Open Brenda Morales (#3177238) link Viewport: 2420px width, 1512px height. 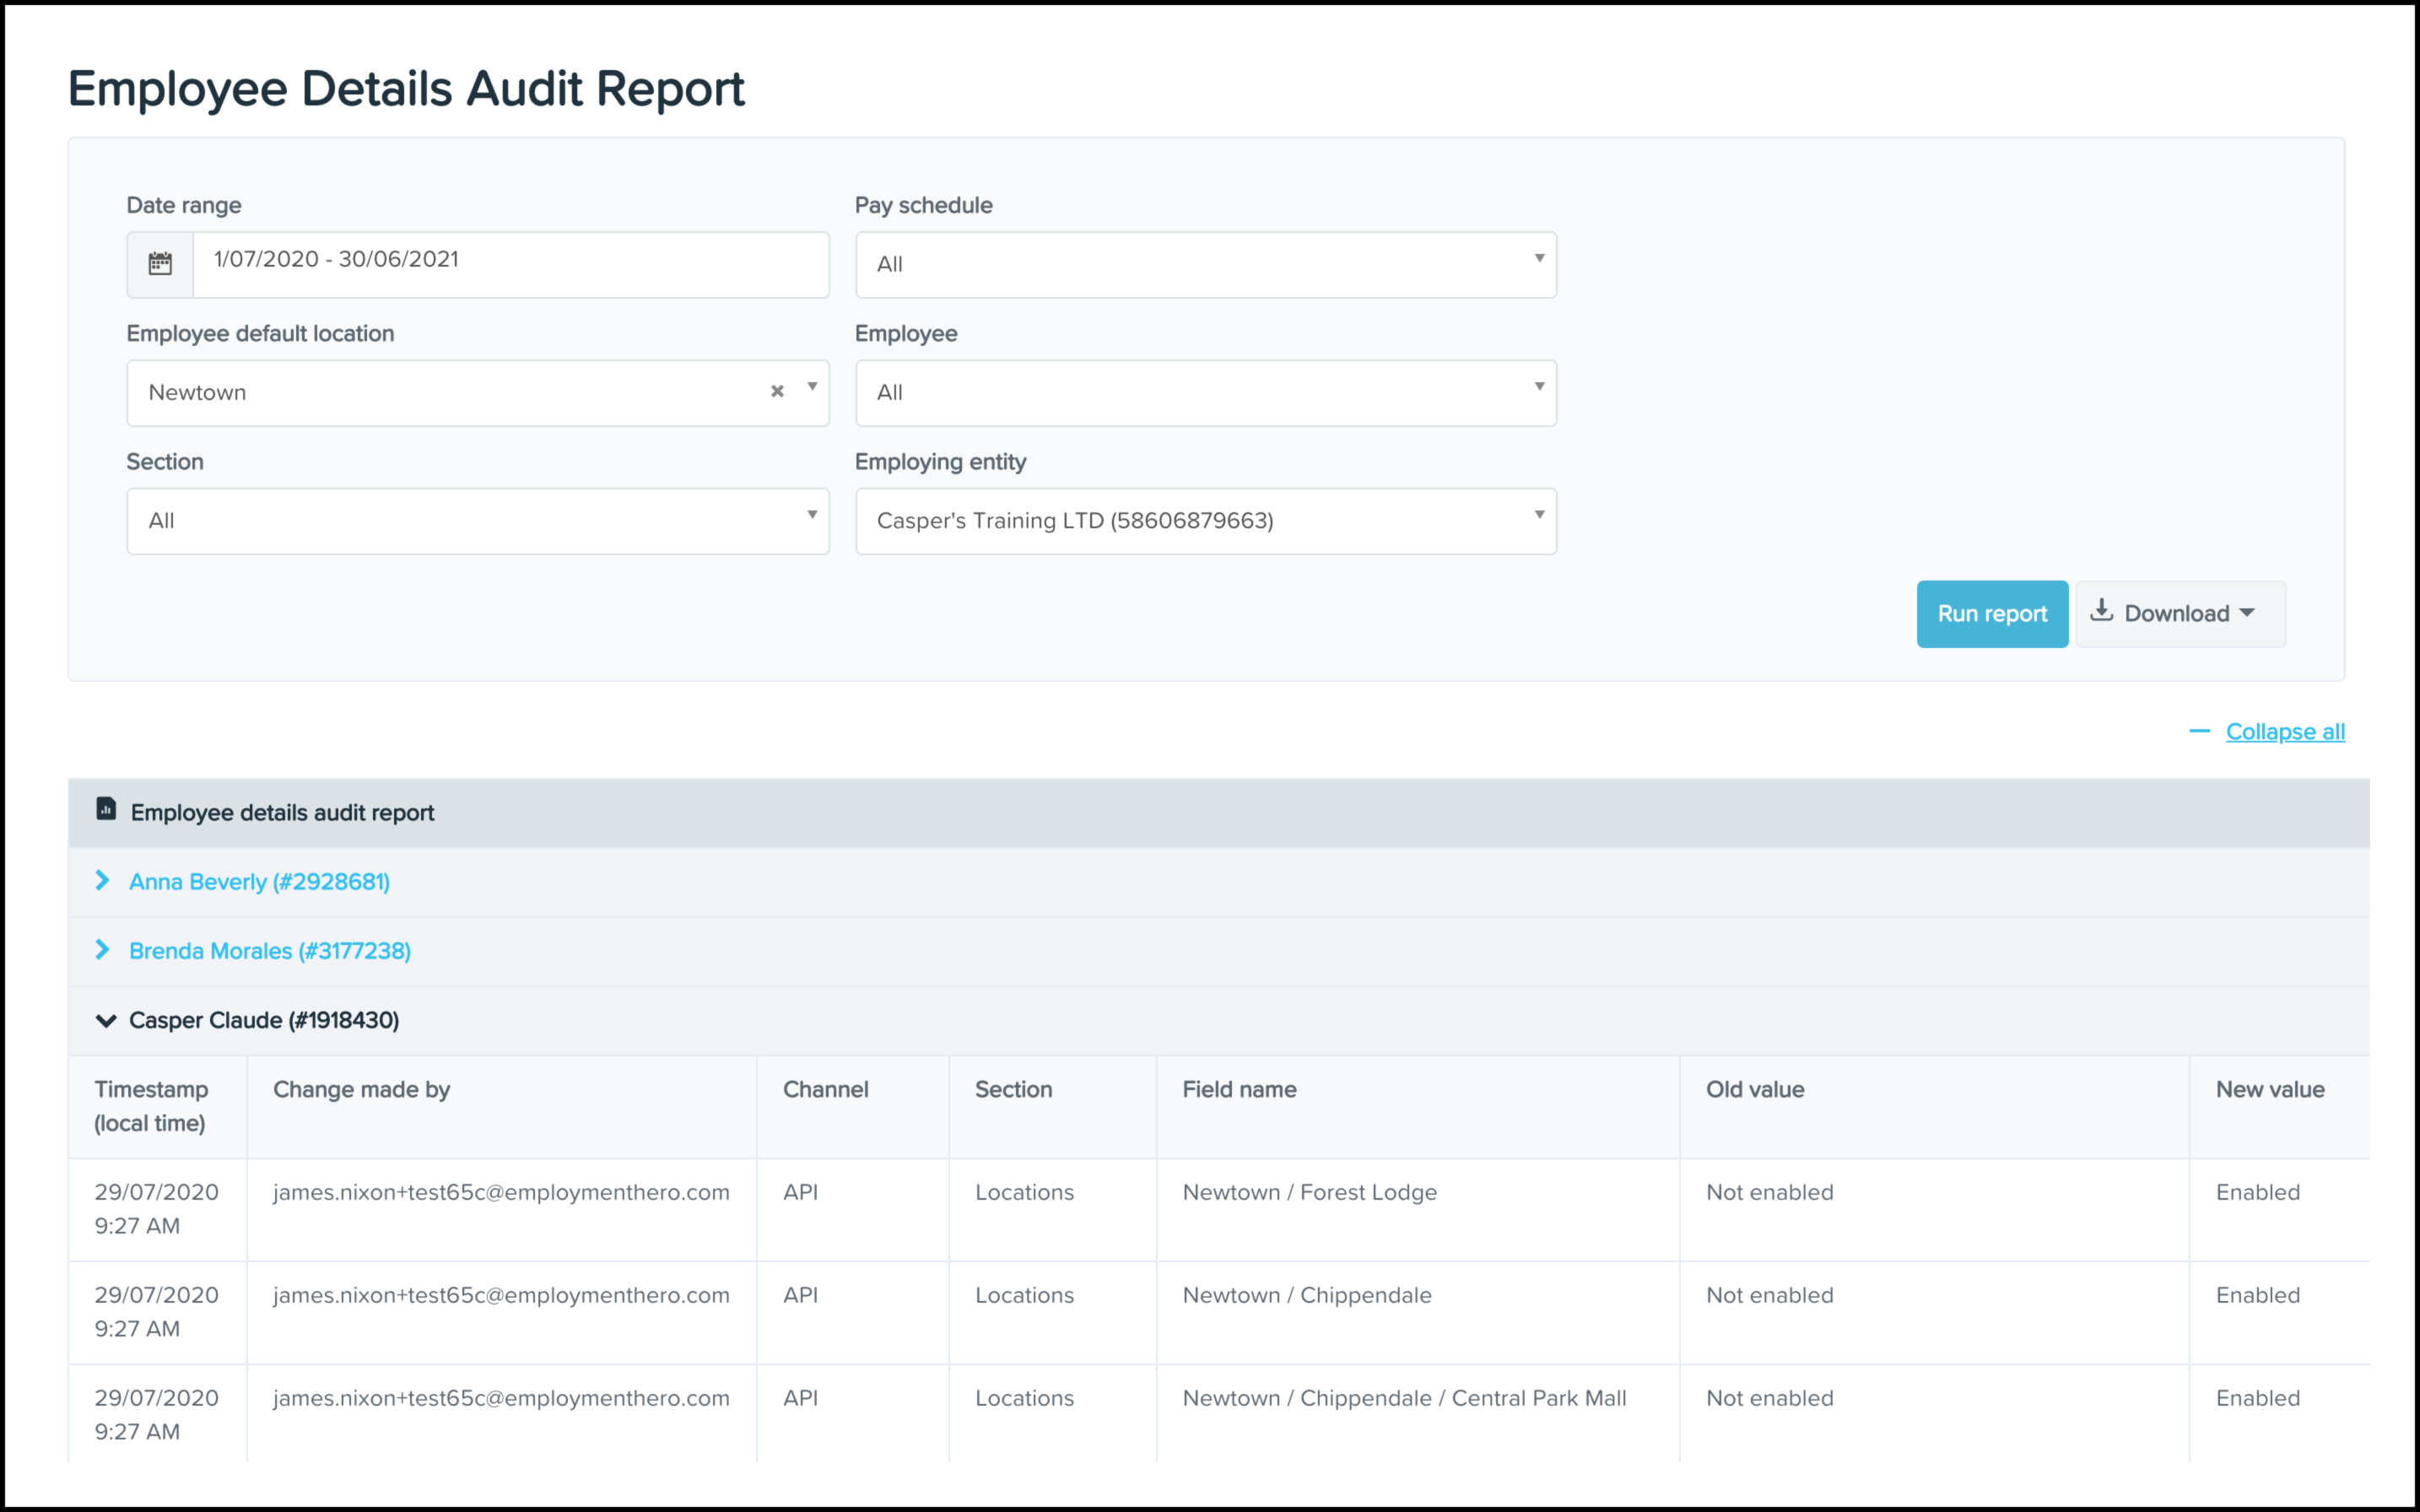[x=270, y=950]
